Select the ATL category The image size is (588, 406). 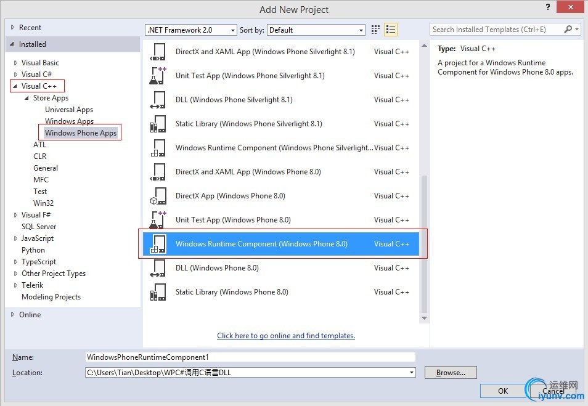point(39,145)
